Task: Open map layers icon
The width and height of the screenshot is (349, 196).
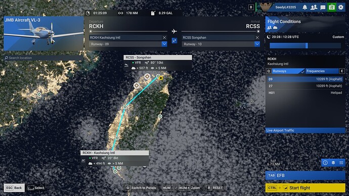Action: (333, 163)
